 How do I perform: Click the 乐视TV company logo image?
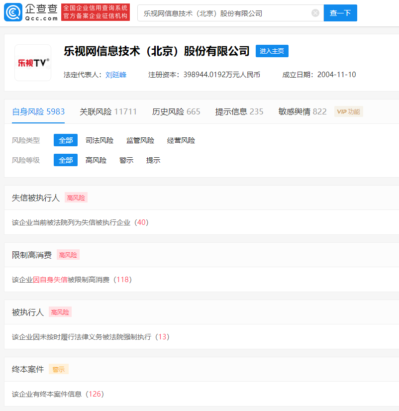click(x=32, y=63)
